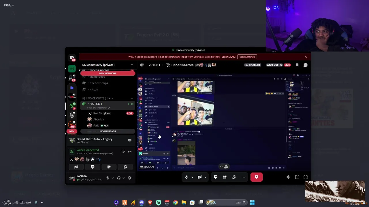Edit the 'Set a channel status' text
The height and width of the screenshot is (207, 369).
99,108
